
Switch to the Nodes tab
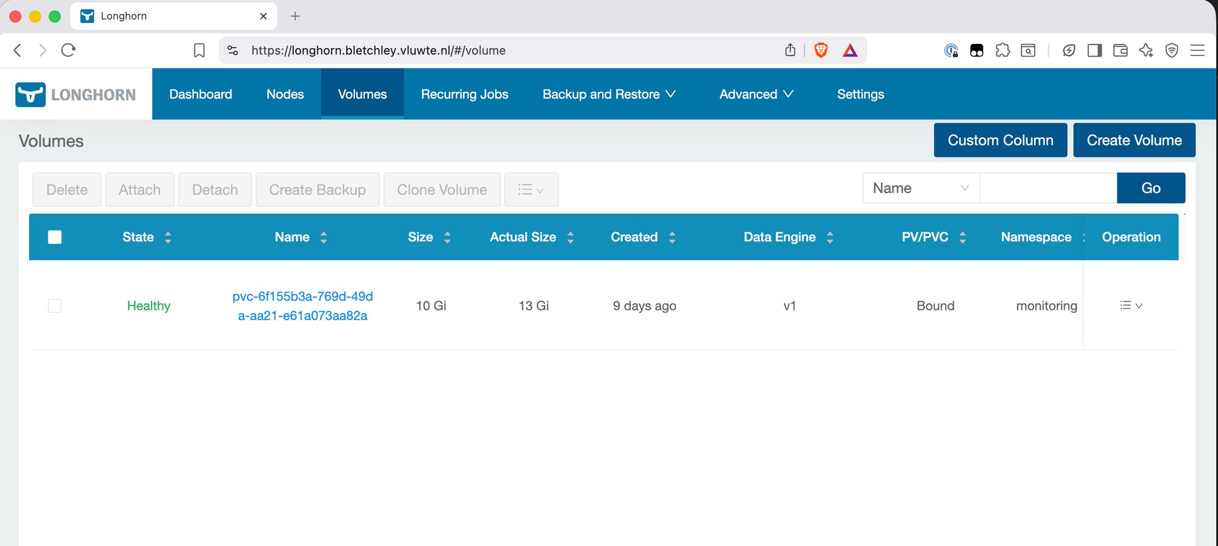coord(285,94)
